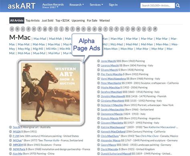This screenshot has width=190, height=156.
Task: Switch to the Top Artists tab
Action: pyautogui.click(x=32, y=21)
